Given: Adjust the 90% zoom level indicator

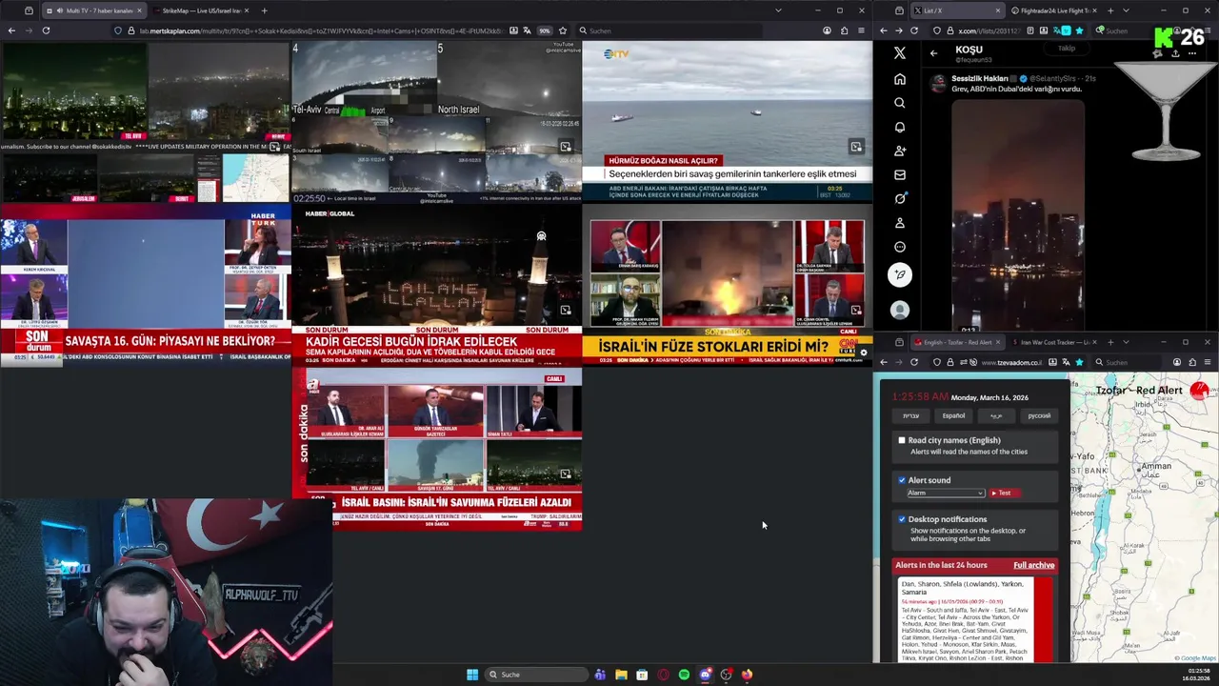Looking at the screenshot, I should (x=545, y=30).
